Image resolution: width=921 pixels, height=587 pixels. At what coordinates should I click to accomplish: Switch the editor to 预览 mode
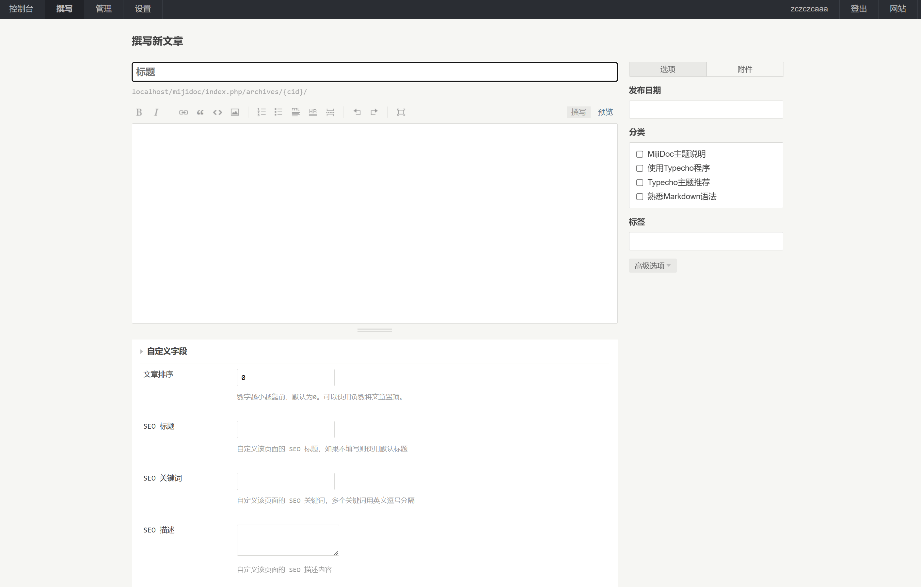[x=605, y=112]
